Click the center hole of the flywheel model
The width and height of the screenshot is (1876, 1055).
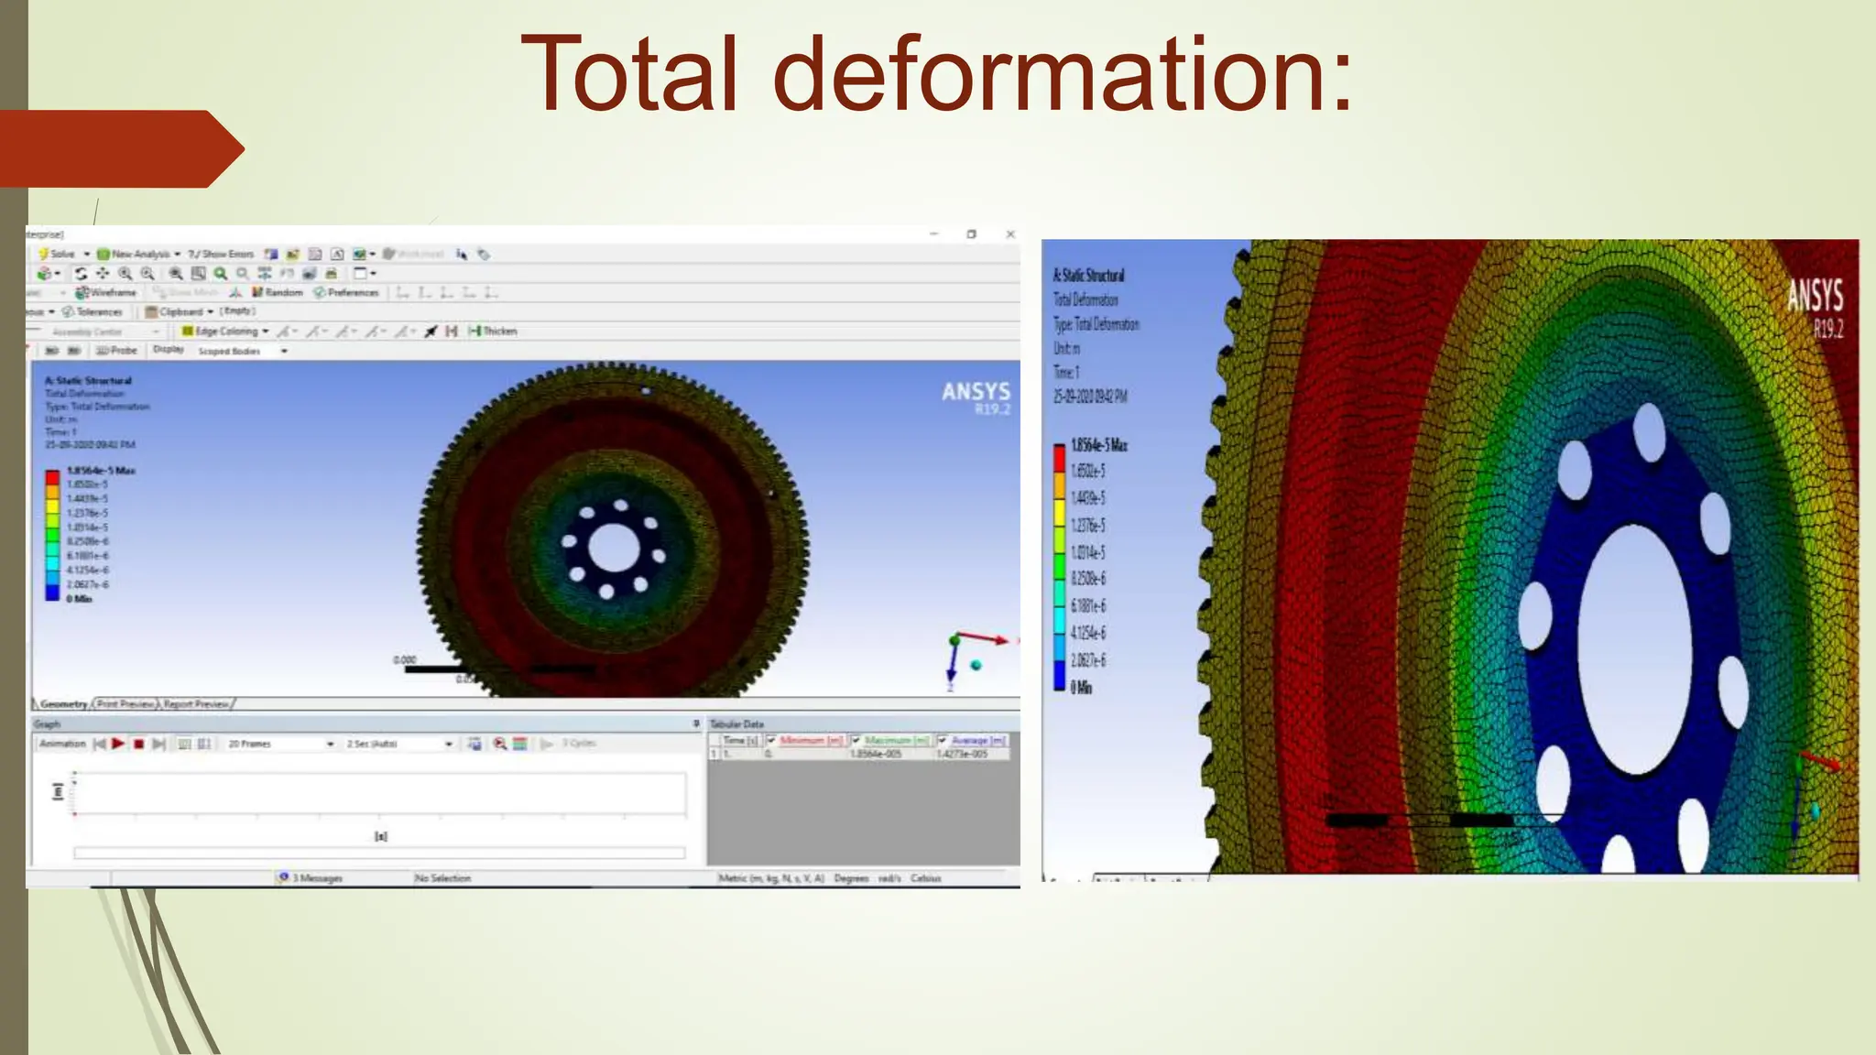click(x=614, y=549)
